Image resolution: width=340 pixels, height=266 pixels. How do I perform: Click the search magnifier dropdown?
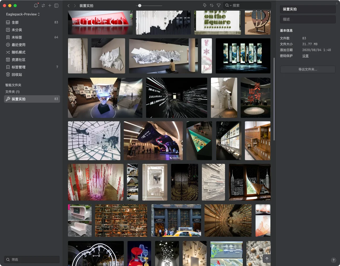pos(228,5)
